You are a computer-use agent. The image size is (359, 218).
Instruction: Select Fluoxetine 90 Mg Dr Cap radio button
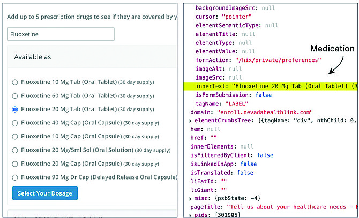15,177
